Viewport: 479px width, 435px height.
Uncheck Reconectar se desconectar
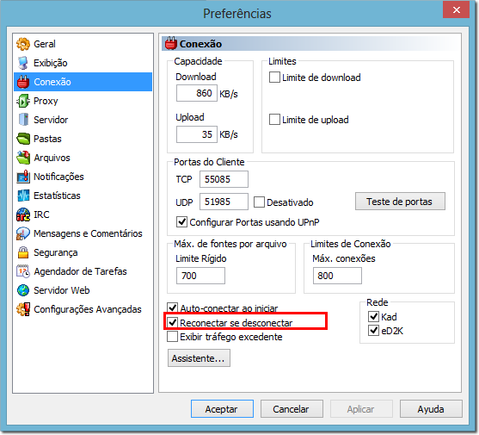click(x=173, y=322)
